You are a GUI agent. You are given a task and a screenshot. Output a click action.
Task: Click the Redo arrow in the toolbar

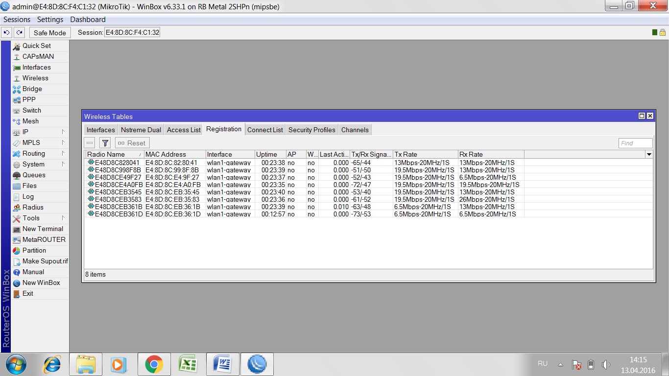[x=19, y=32]
